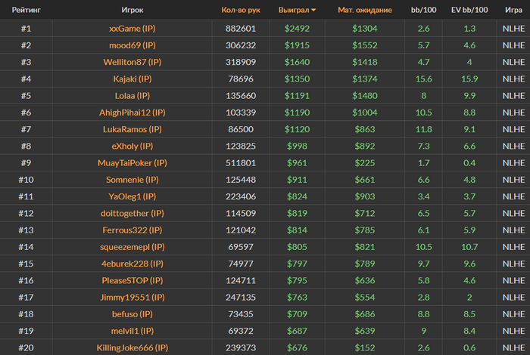Screen dimensions: 530x355
Task: Open Lolaa (IP) player page
Action: coord(132,96)
